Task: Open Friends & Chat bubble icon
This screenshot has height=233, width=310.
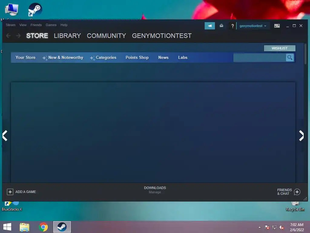Action: [297, 192]
